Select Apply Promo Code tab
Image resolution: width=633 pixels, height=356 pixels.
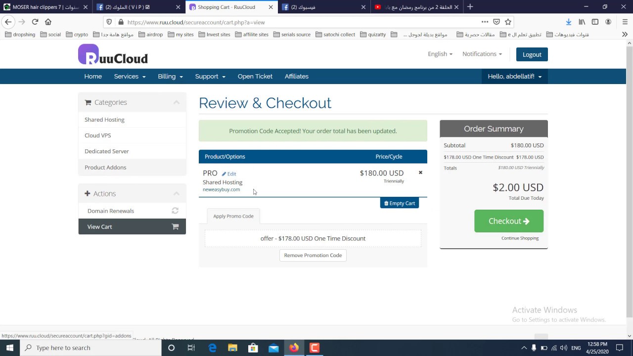pyautogui.click(x=233, y=216)
